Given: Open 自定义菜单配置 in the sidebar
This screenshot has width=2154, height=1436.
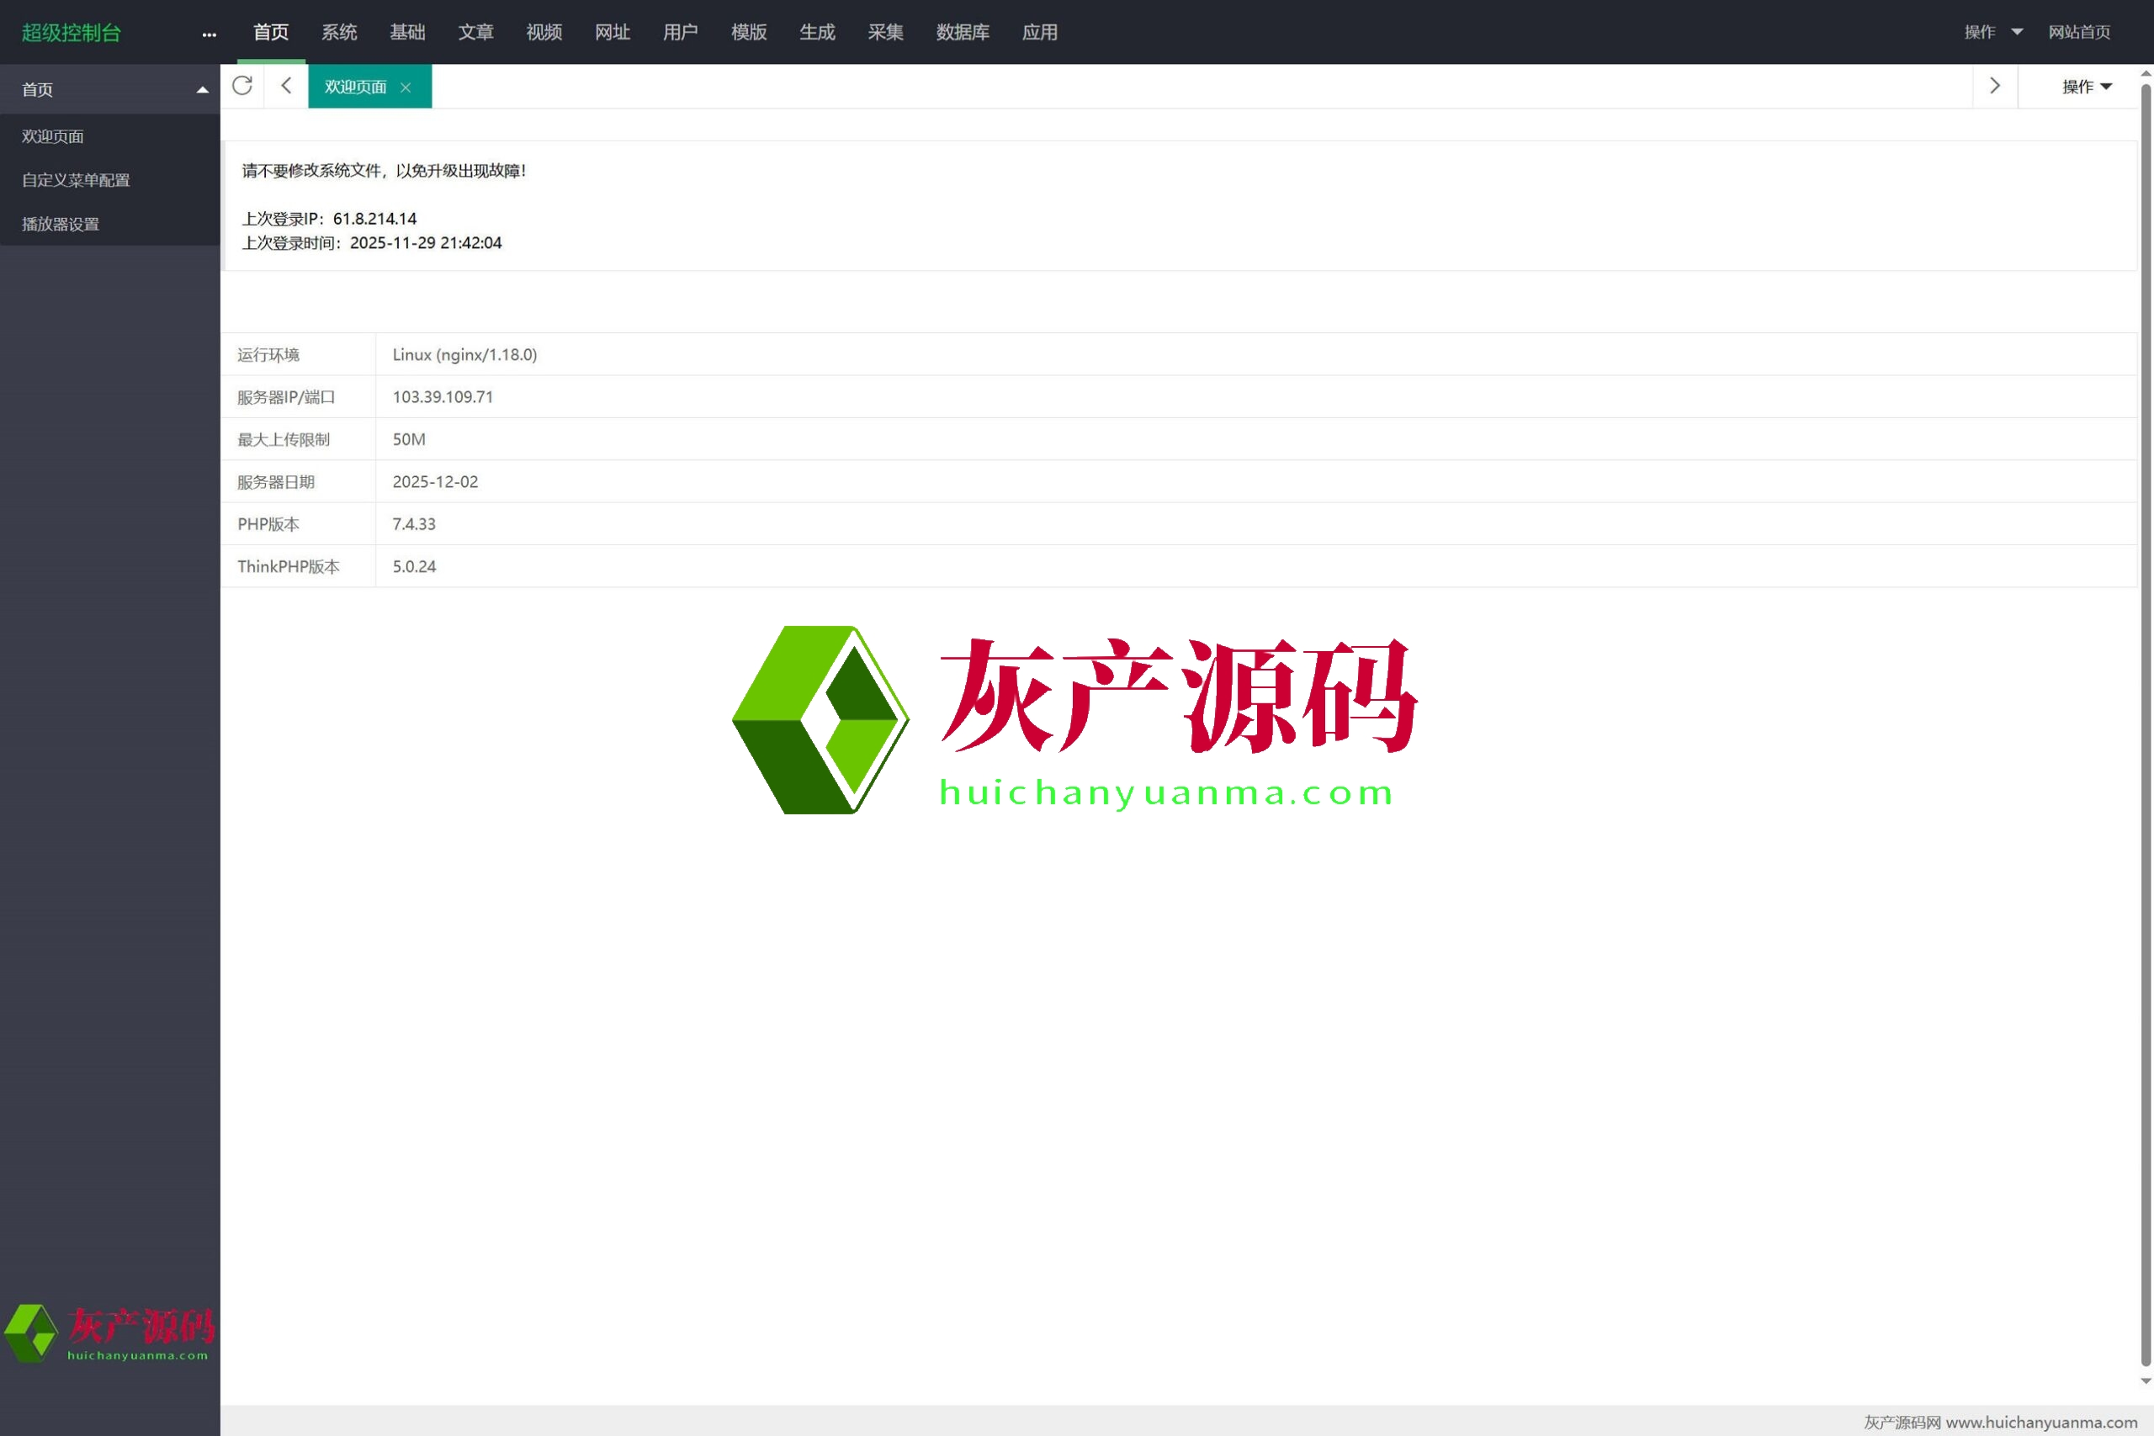Looking at the screenshot, I should (x=76, y=180).
